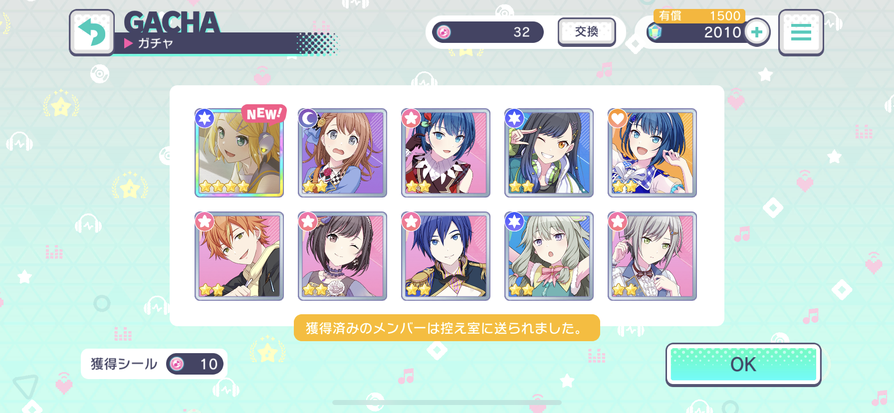894x413 pixels.
Task: Select the gray-haired girl with bow tie card
Action: [x=652, y=256]
